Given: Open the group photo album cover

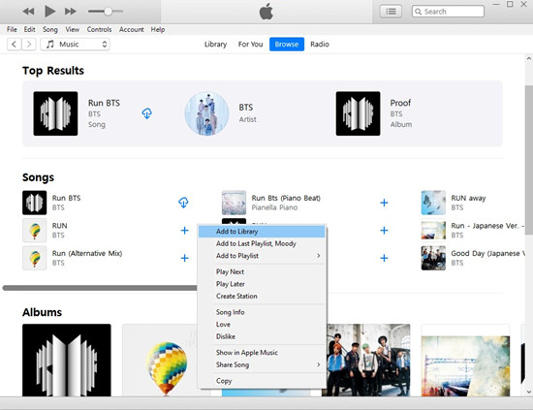Looking at the screenshot, I should coord(368,360).
